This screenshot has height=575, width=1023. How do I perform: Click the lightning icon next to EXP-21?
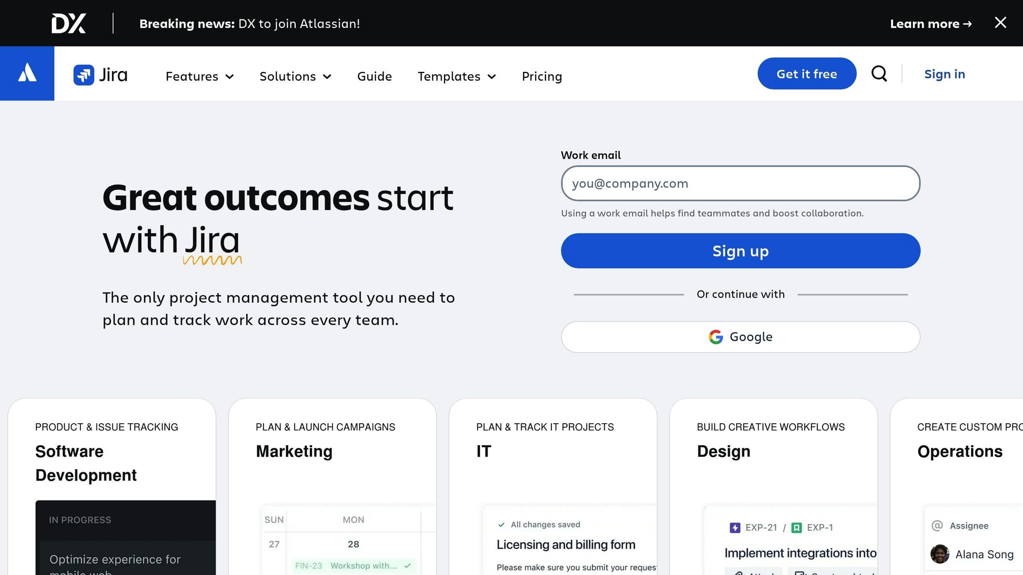coord(735,527)
